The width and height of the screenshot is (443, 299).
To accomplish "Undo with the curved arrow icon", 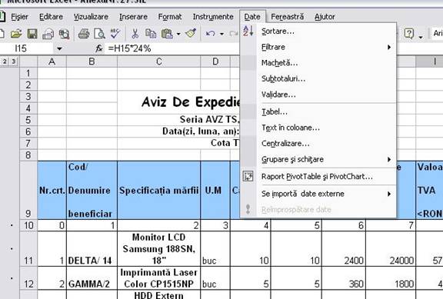I will click(210, 34).
